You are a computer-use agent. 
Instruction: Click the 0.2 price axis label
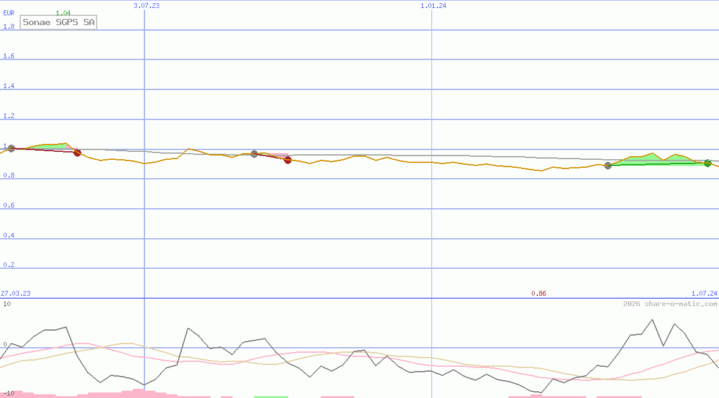coord(9,265)
